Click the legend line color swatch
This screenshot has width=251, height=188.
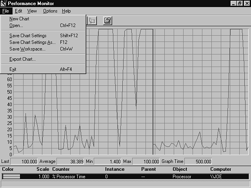tap(11, 177)
